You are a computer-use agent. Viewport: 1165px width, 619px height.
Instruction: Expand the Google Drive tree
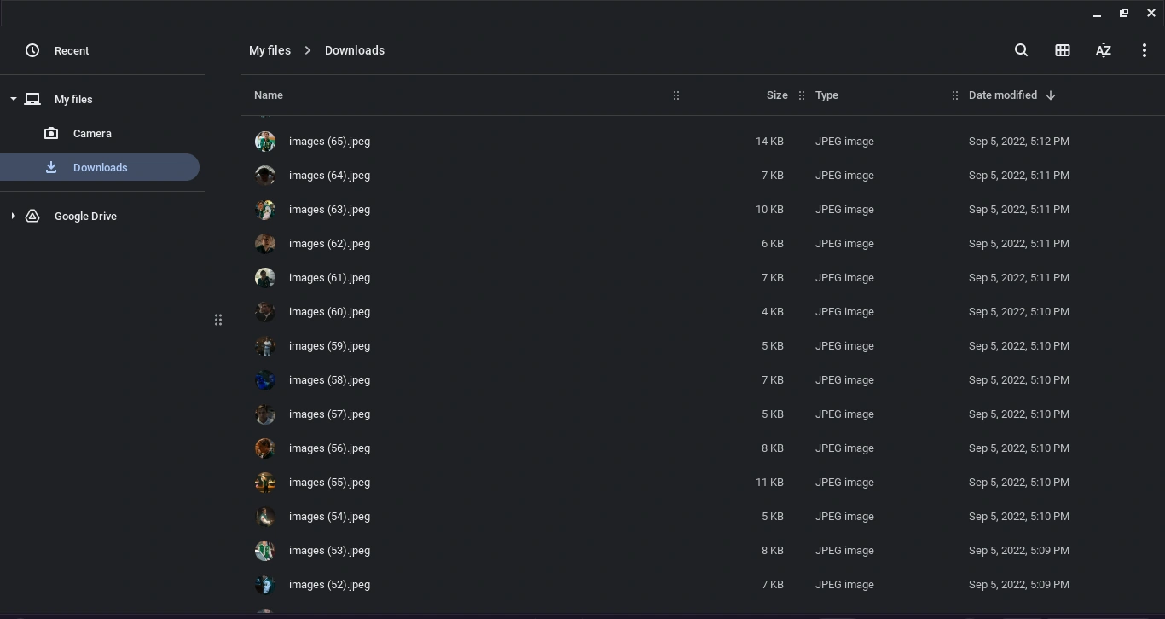pyautogui.click(x=14, y=217)
